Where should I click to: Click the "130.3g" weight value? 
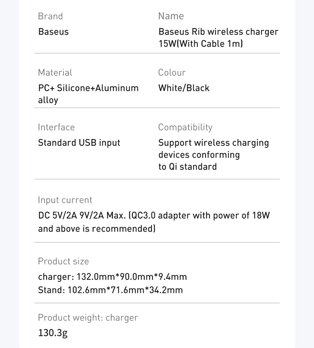click(53, 333)
